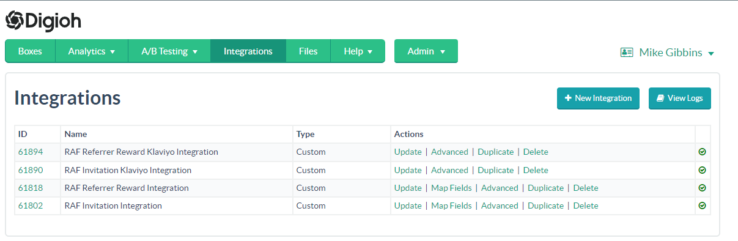This screenshot has height=241, width=738.
Task: Select the name 'RAF Referrer Reward Integration'
Action: pyautogui.click(x=127, y=188)
